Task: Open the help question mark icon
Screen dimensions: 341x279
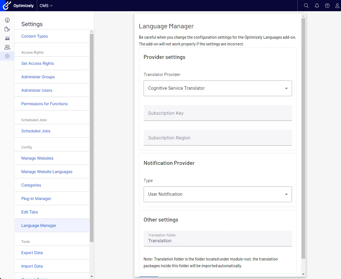Action: pos(327,6)
